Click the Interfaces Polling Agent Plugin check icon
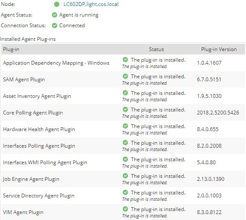Screen dimensions: 246x220 pos(125,143)
